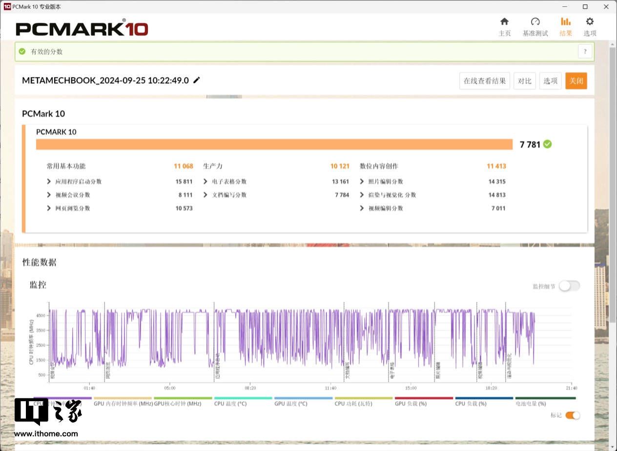Screen dimensions: 617x451
Task: Expand 视频会议分数 row
Action: click(49, 195)
